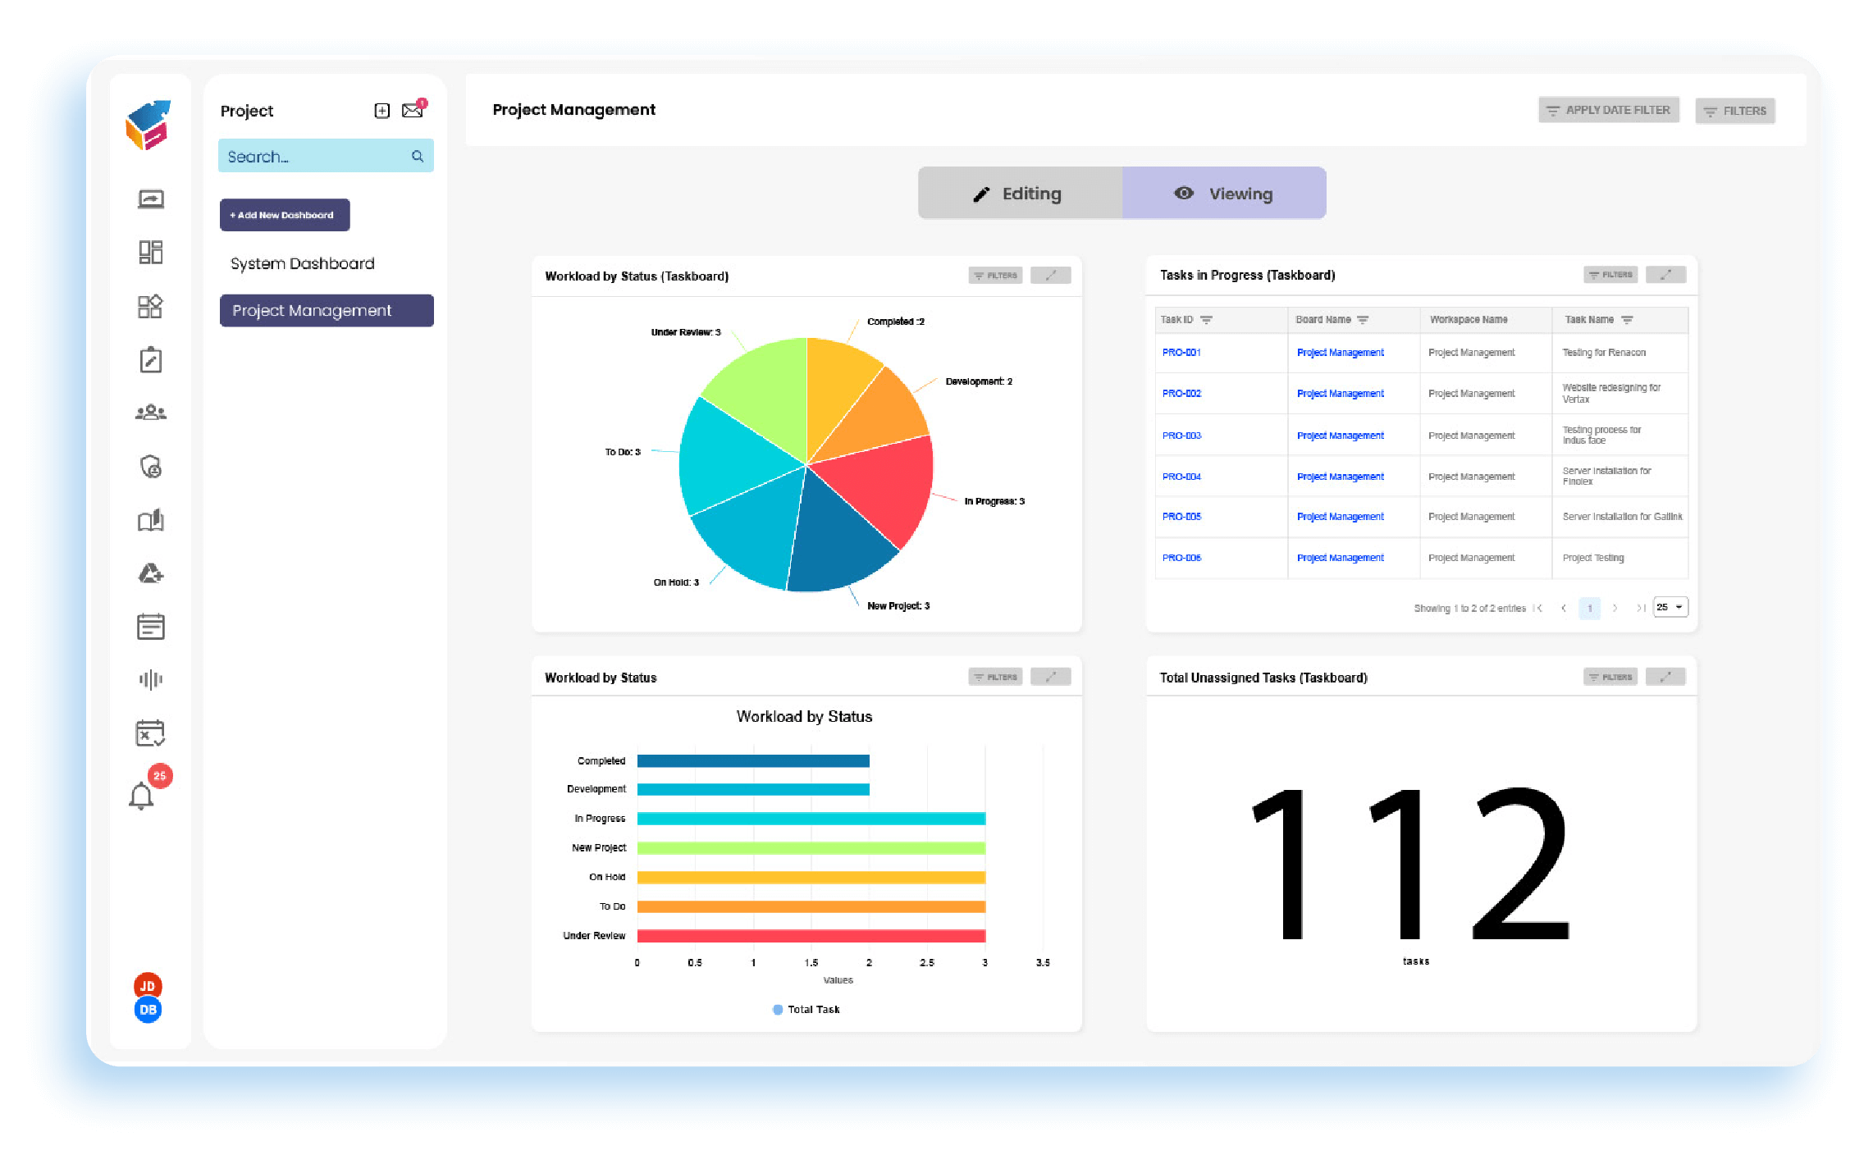
Task: Open Filters on the Tasks in Progress widget
Action: coord(1610,274)
